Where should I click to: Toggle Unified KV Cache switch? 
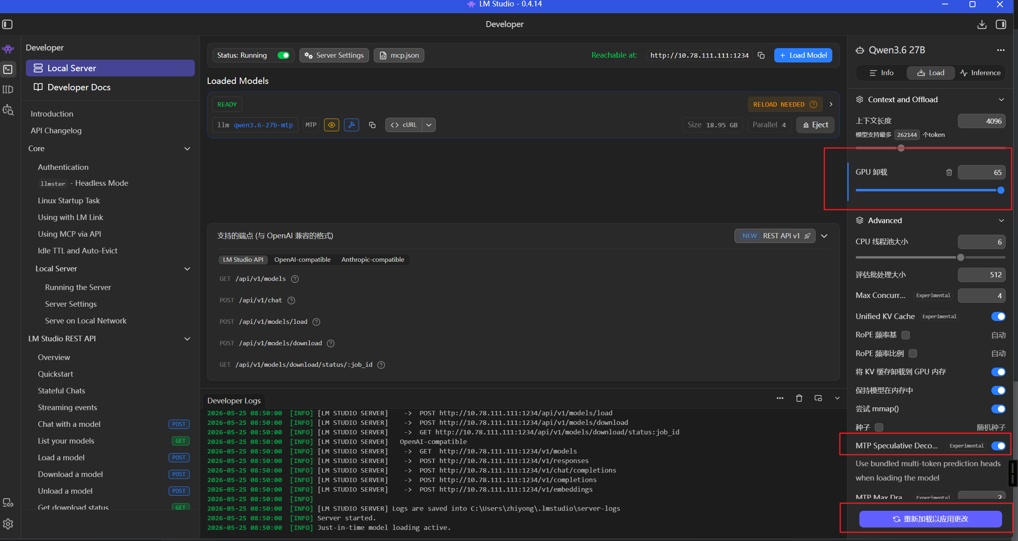pyautogui.click(x=998, y=316)
